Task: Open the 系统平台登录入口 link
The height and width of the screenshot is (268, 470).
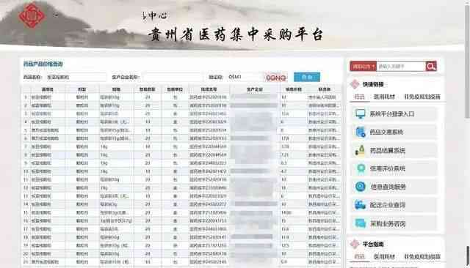Action: pyautogui.click(x=391, y=114)
